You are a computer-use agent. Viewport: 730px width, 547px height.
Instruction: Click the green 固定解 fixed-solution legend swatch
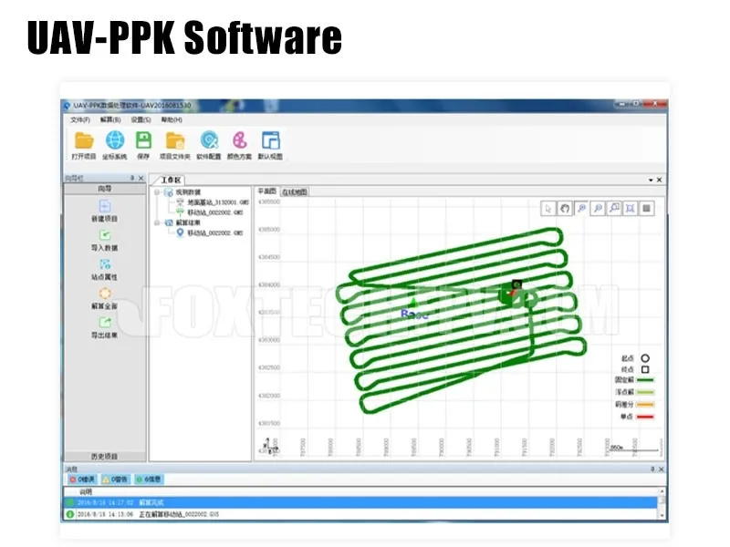[645, 380]
